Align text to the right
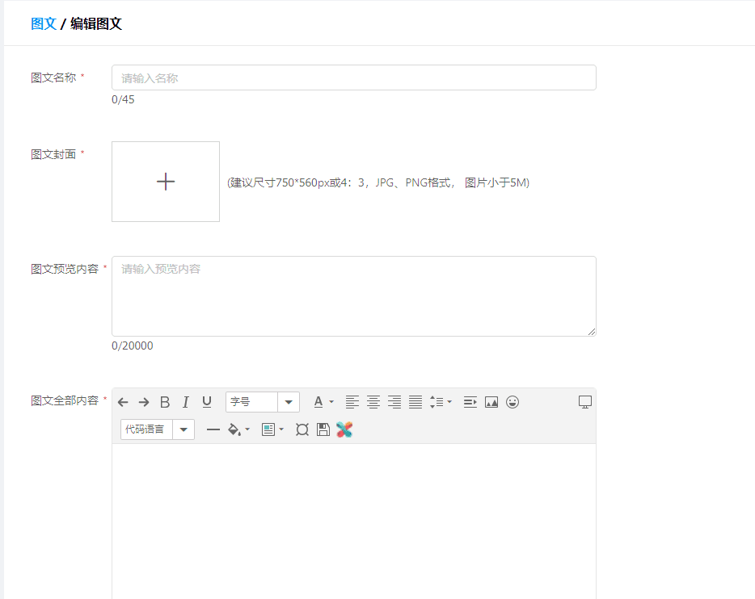 (x=394, y=402)
